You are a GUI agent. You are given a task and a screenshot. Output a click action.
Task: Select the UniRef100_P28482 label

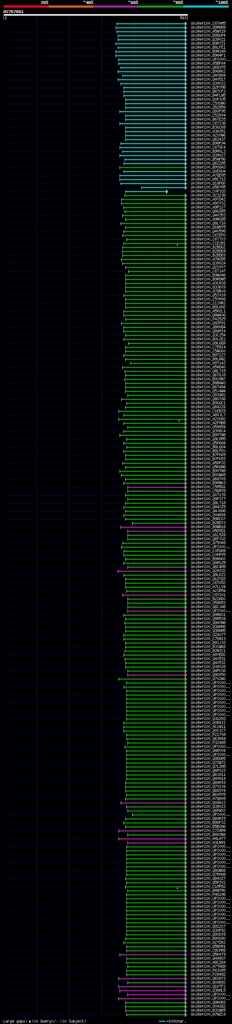(x=208, y=974)
